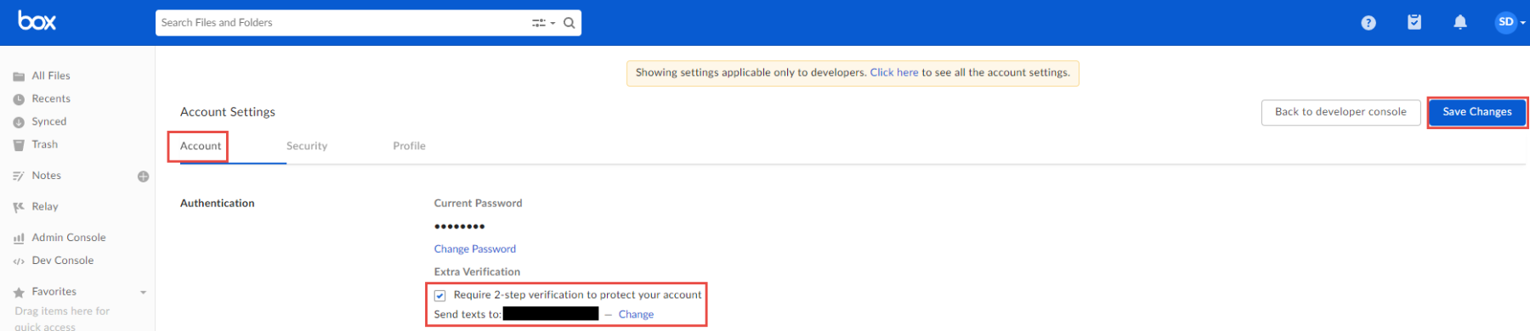Add a new note with the plus icon
The width and height of the screenshot is (1530, 331).
tap(144, 177)
